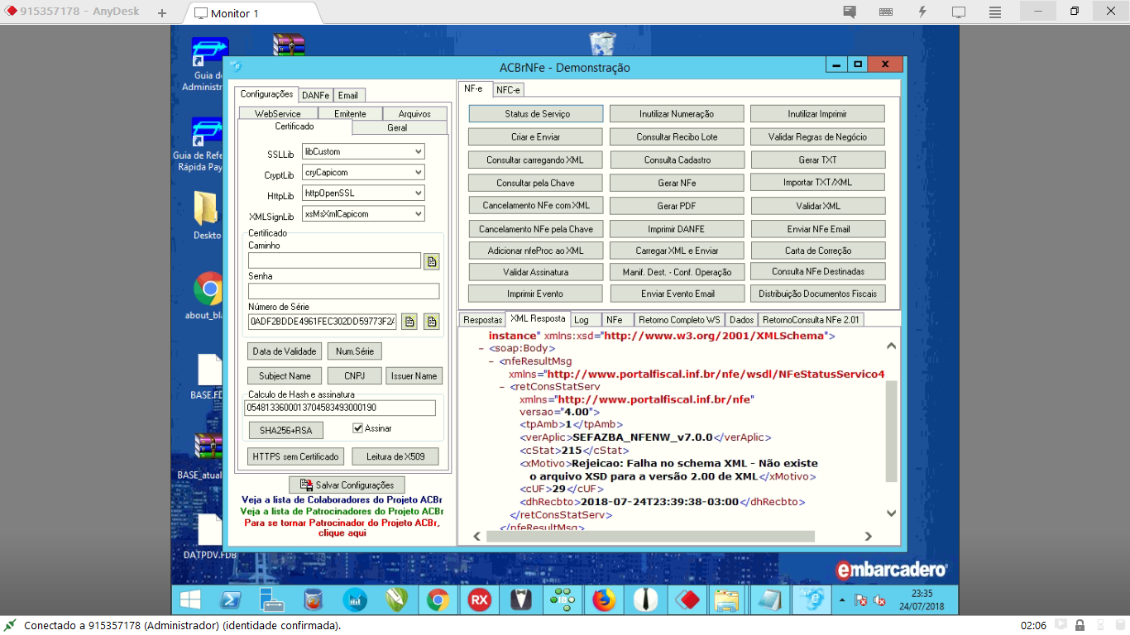Click the Carta de Correção button
The width and height of the screenshot is (1130, 635).
[818, 251]
